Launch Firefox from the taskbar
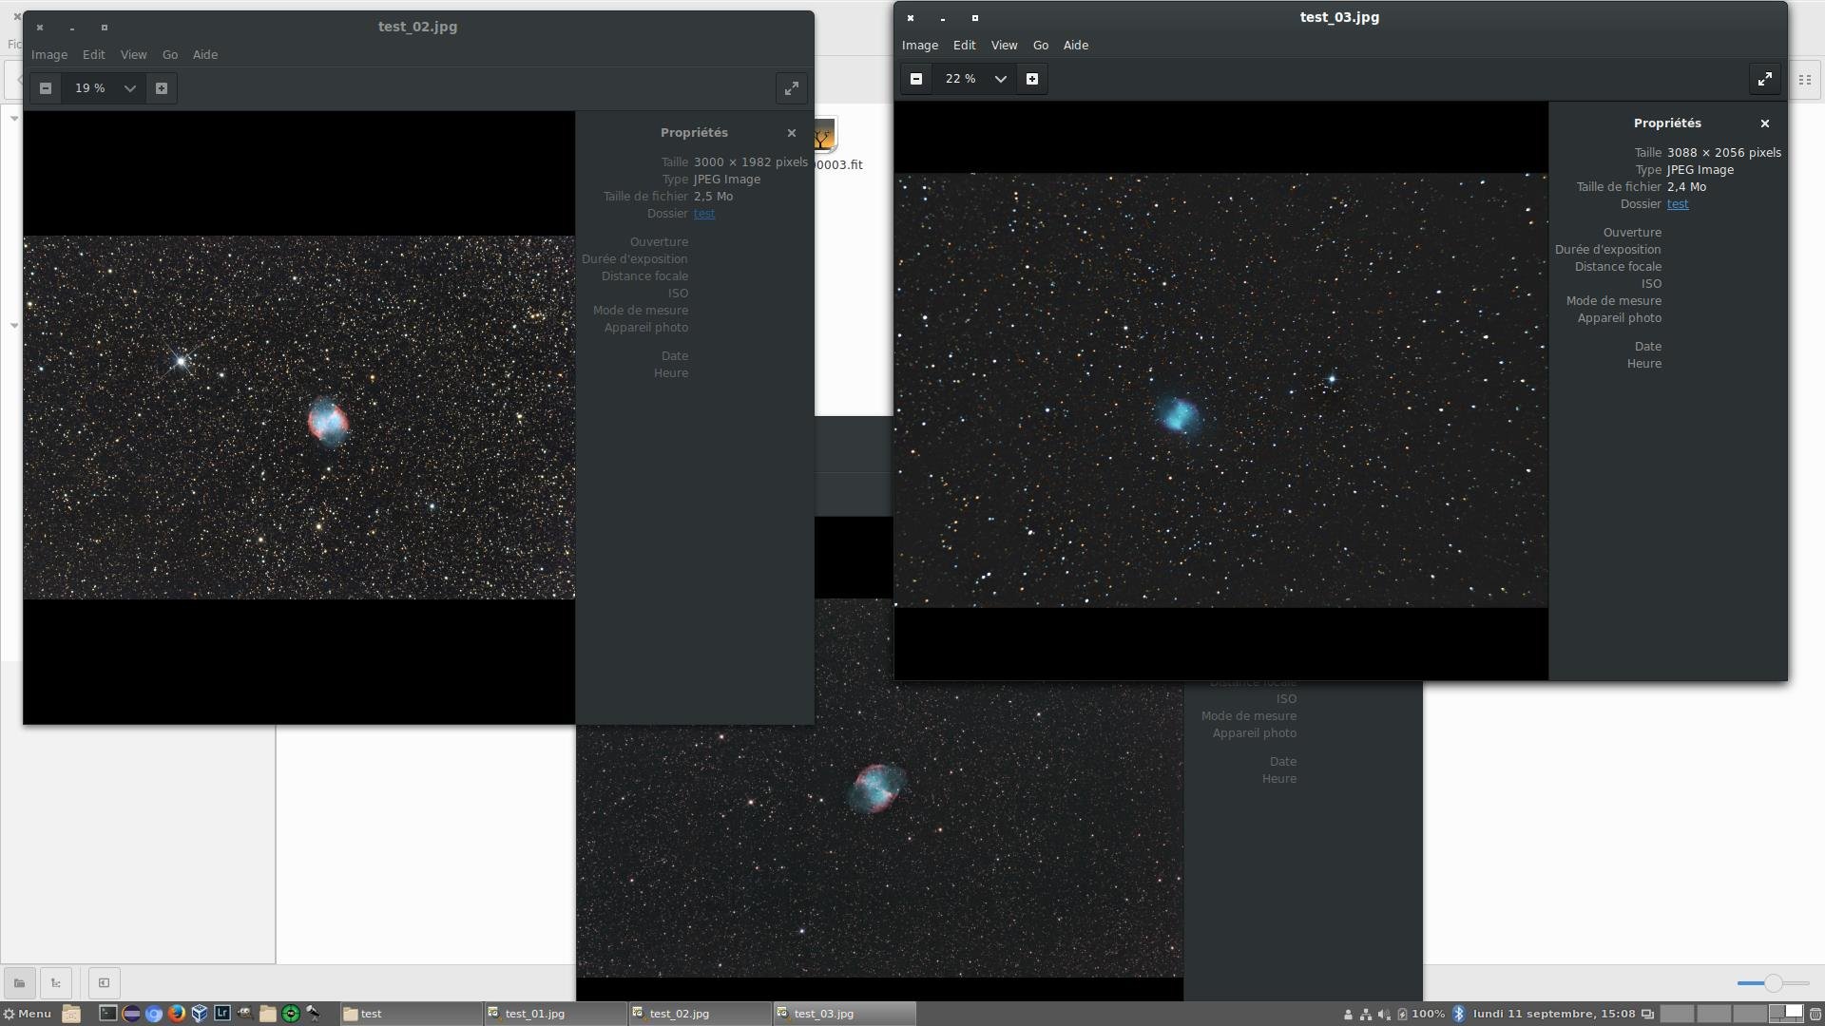The image size is (1825, 1026). 177,1014
